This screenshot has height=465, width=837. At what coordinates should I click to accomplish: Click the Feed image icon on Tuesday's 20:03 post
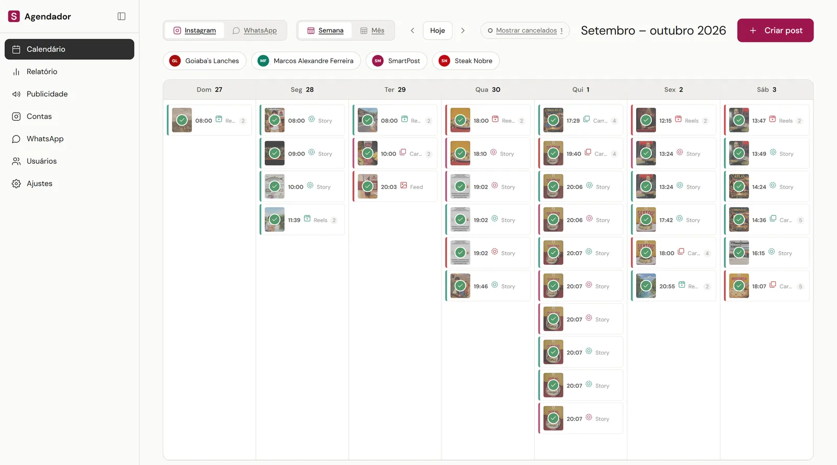pos(403,185)
